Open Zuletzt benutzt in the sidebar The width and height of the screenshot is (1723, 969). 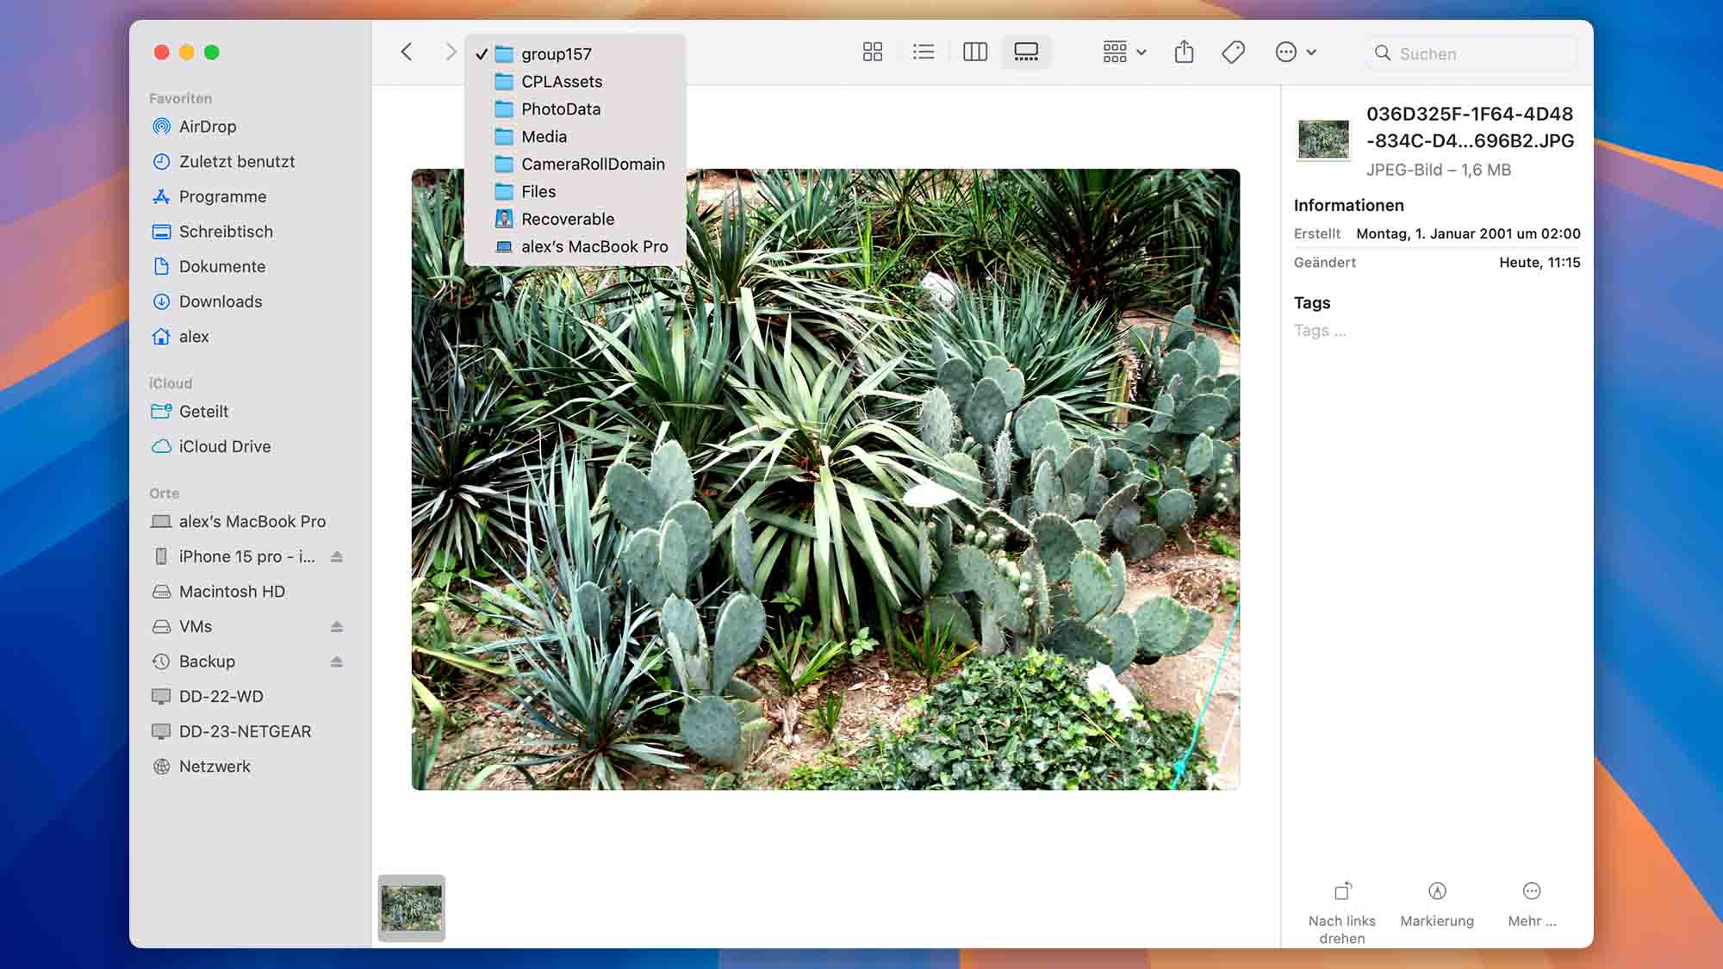(x=250, y=162)
